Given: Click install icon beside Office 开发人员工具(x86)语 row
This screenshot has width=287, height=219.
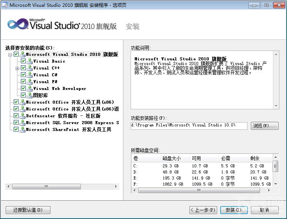Looking at the screenshot, I should pyautogui.click(x=22, y=109).
